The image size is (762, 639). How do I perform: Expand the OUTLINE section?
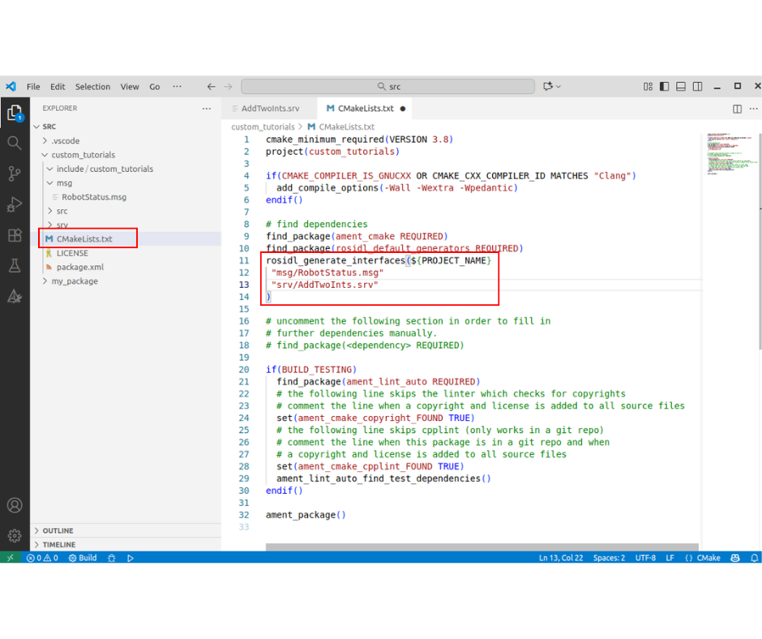(58, 530)
